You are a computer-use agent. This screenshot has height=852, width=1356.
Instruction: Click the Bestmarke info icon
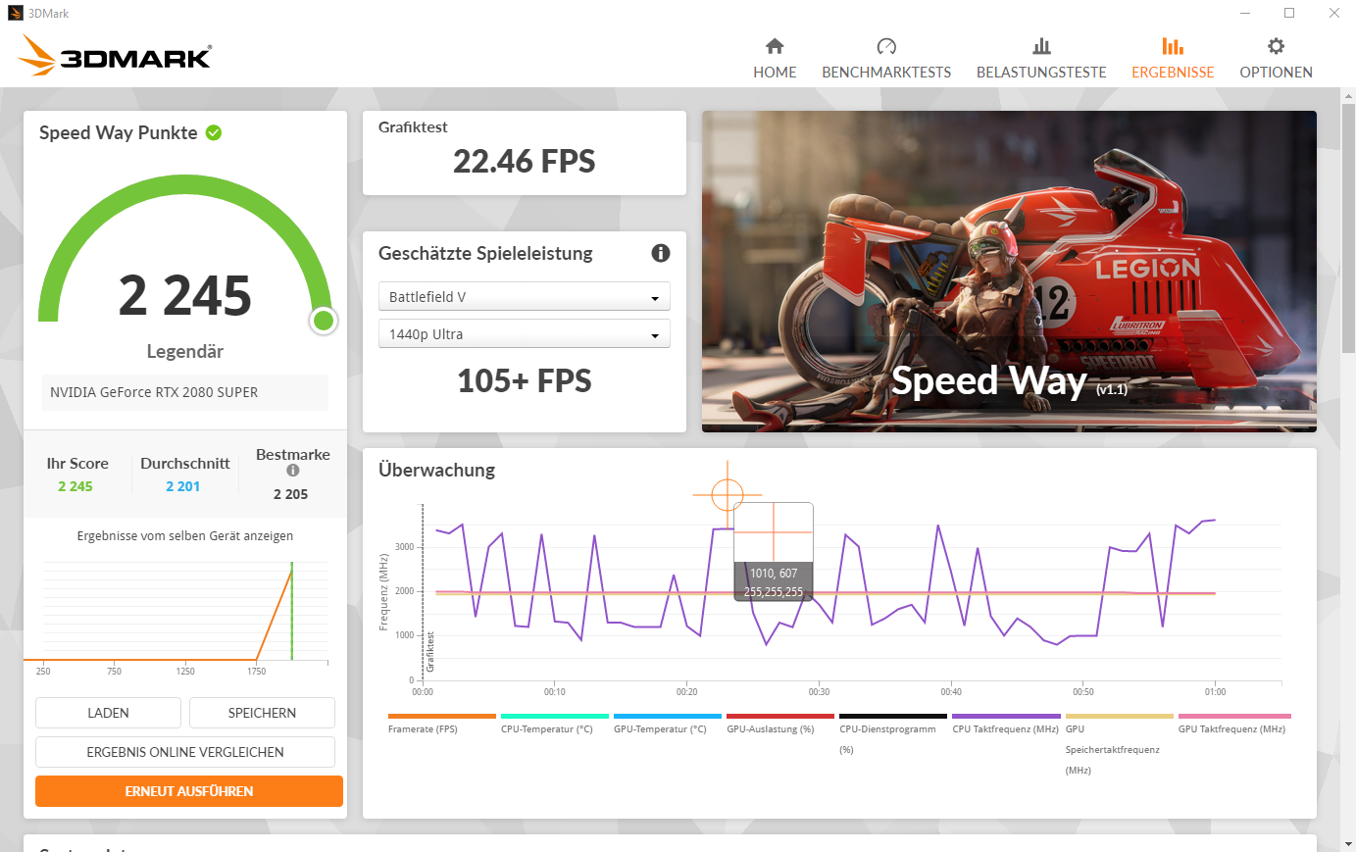click(292, 471)
